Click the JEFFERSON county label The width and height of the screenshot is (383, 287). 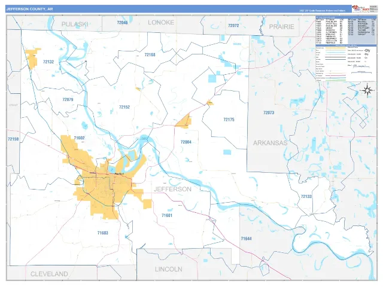[173, 189]
